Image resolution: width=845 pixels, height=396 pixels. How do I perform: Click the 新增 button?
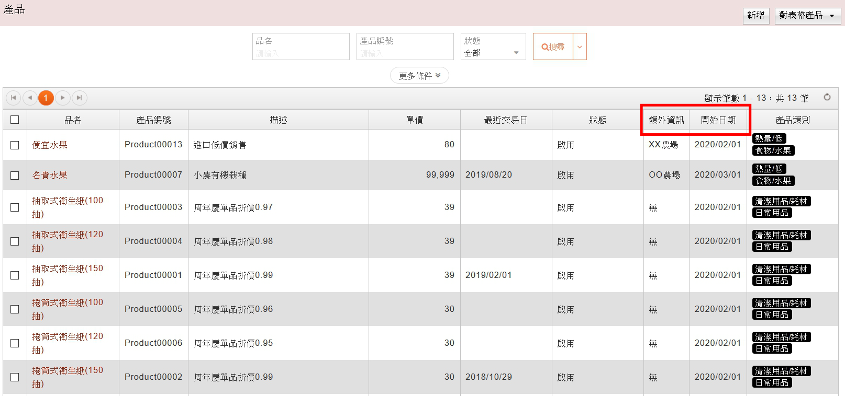(x=755, y=16)
